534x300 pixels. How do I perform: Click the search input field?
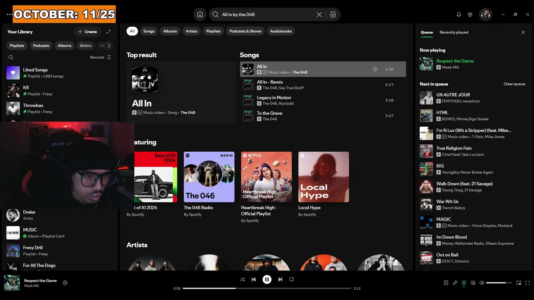pyautogui.click(x=267, y=15)
